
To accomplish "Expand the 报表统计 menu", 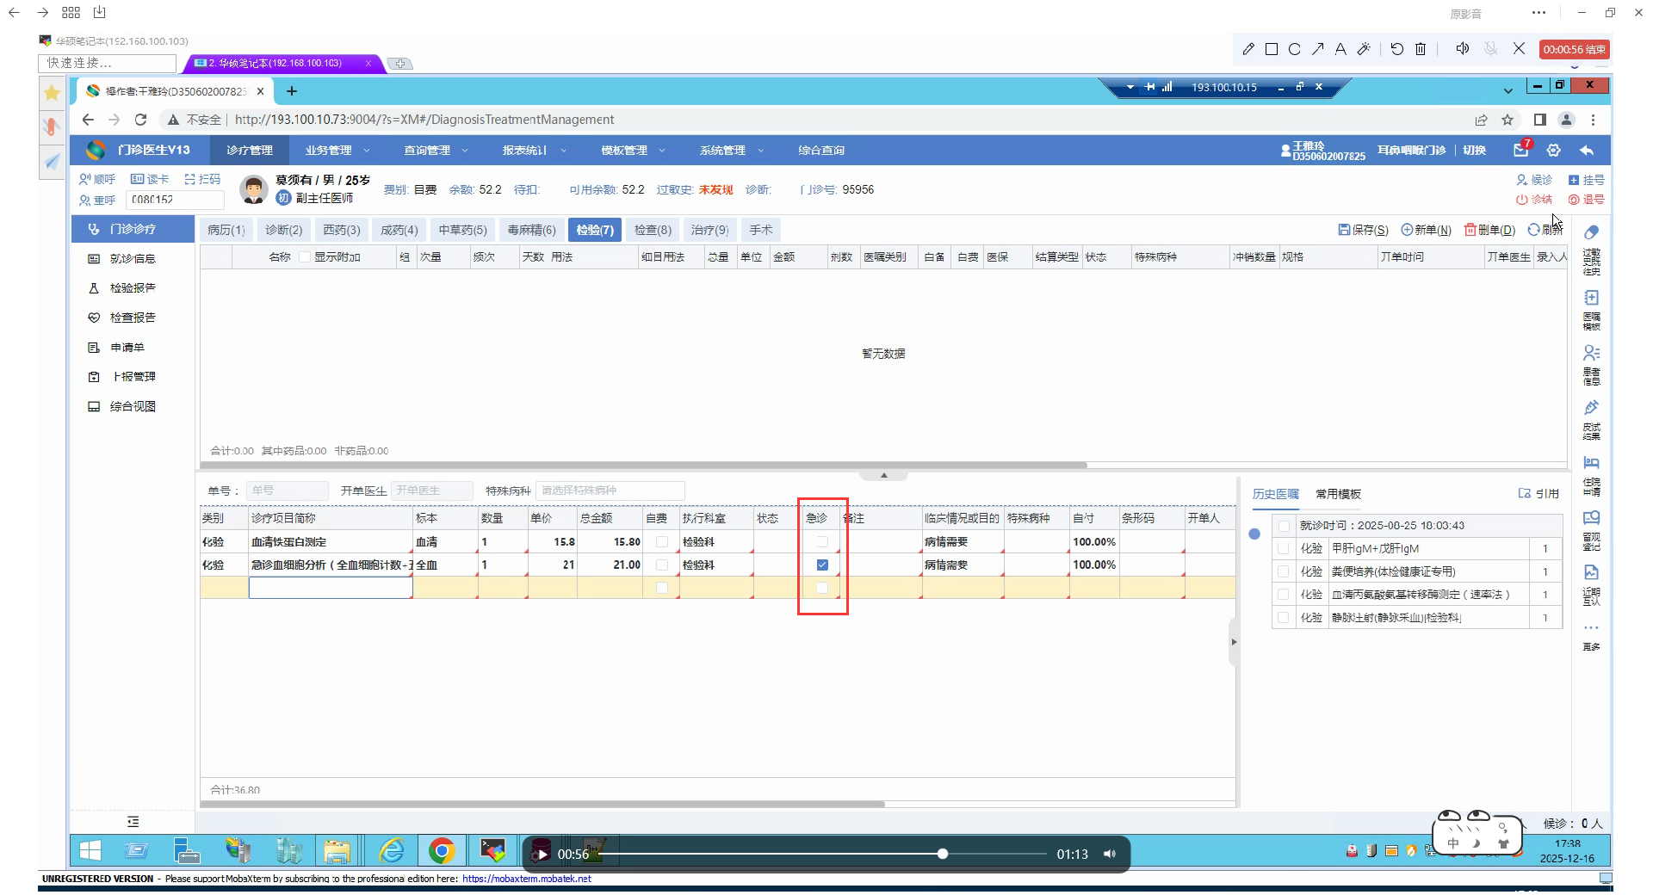I will tap(535, 151).
